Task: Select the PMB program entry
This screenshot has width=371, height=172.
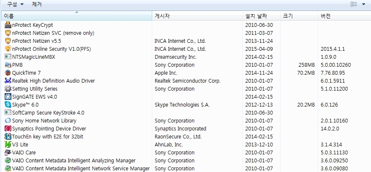Action: coord(17,65)
